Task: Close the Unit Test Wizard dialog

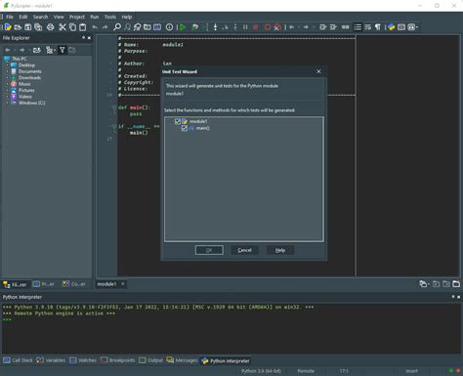Action: [318, 71]
